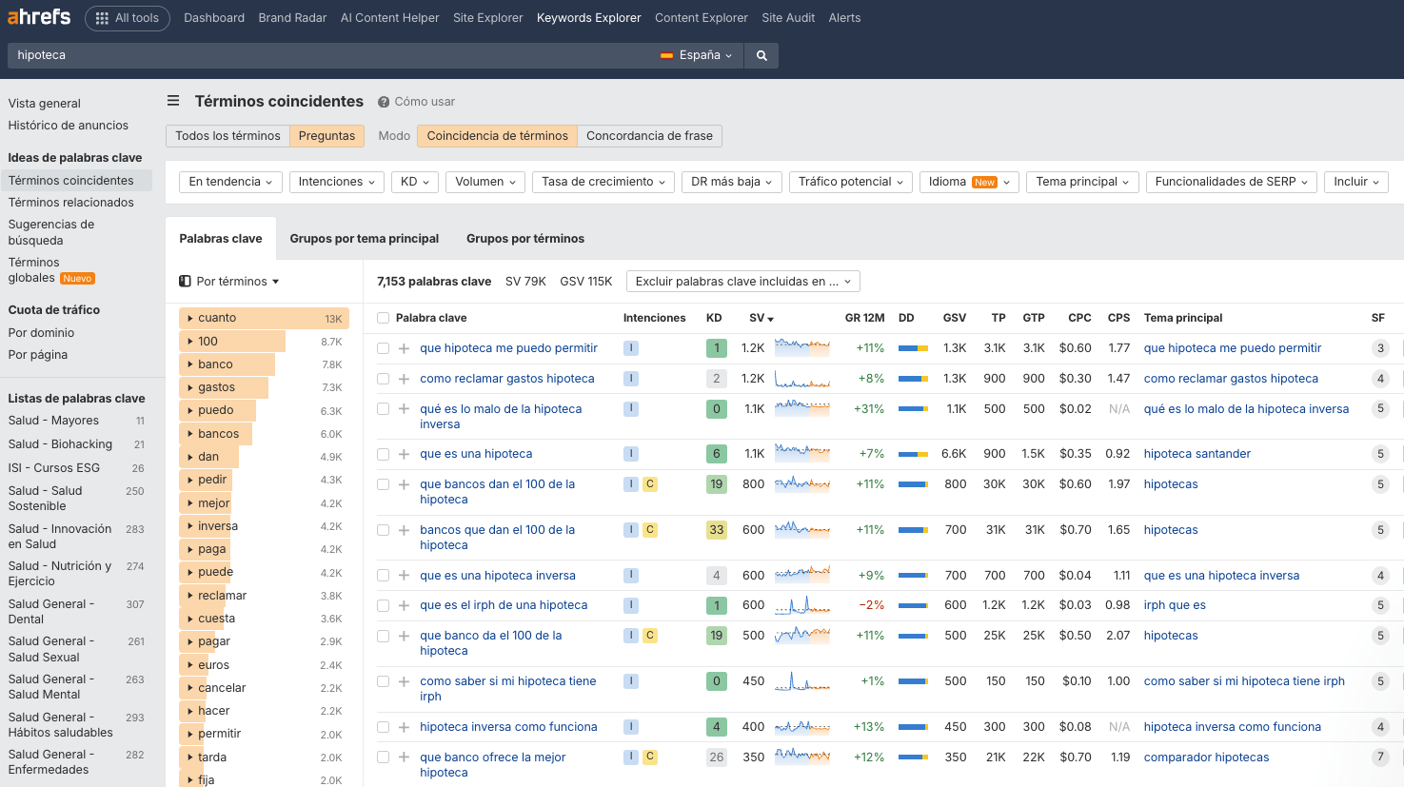This screenshot has height=787, width=1404.
Task: Click the 'hipoteca' search input field
Action: pyautogui.click(x=286, y=55)
